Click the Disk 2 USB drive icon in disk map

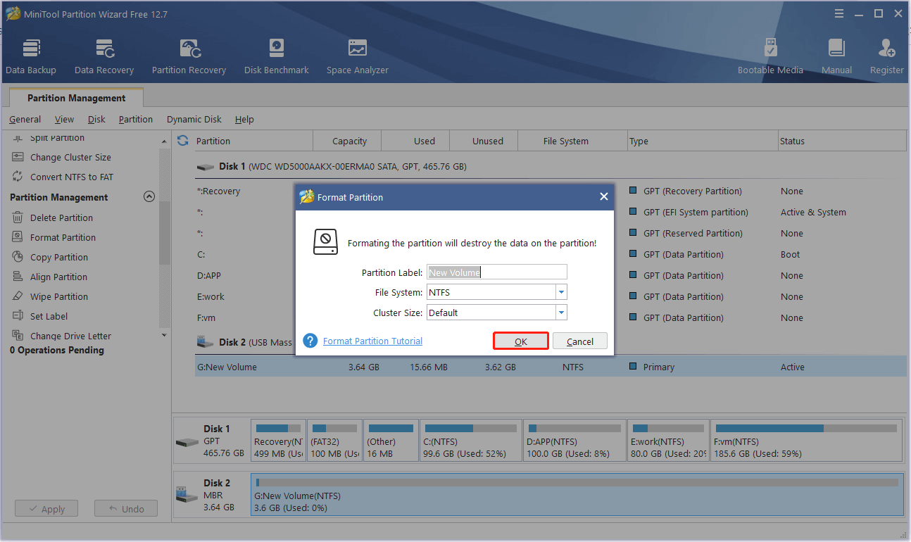coord(187,494)
